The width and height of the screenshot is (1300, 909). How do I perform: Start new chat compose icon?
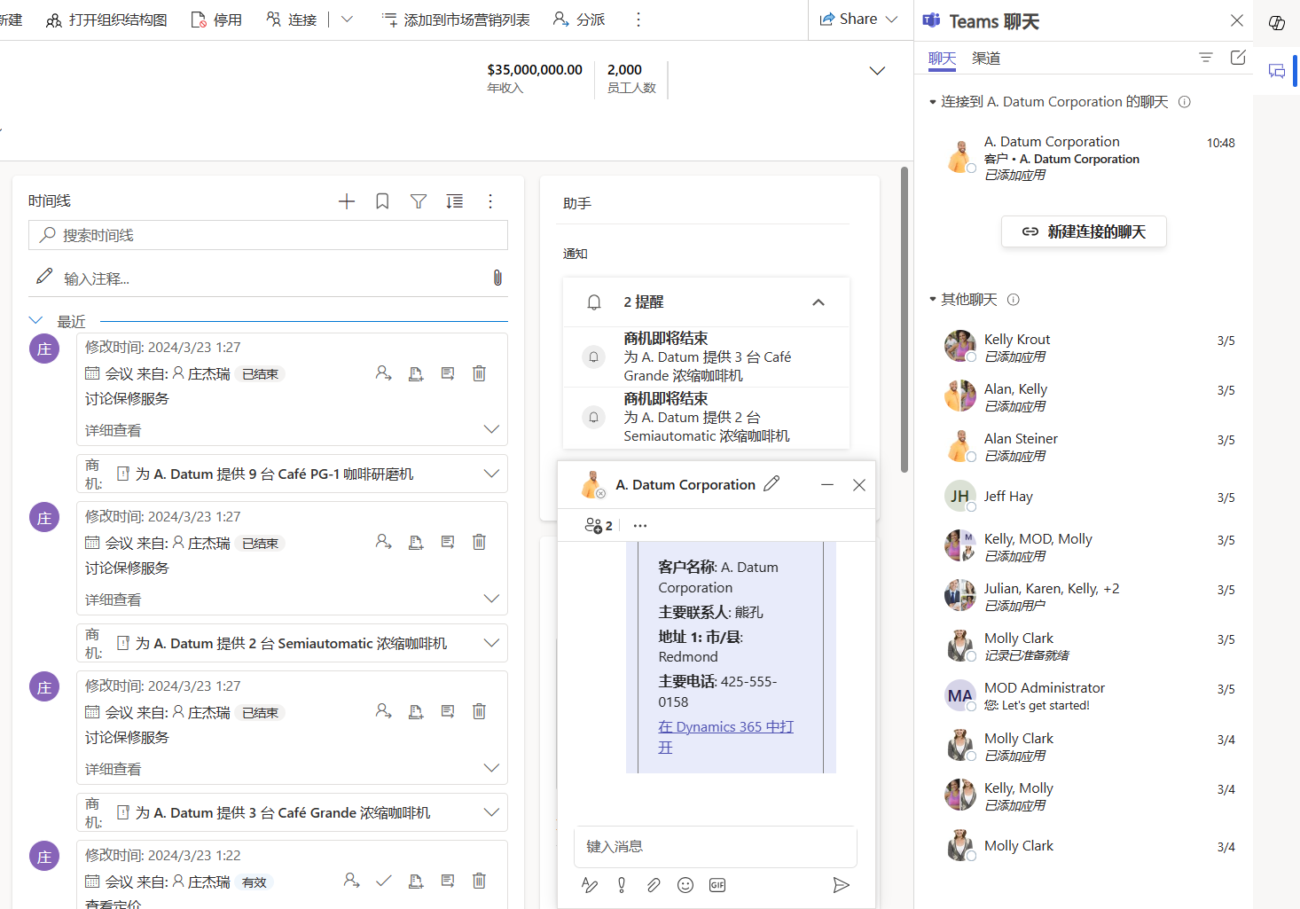click(1238, 58)
